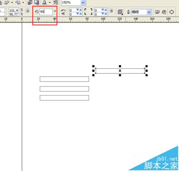Click the To Back icon
Screen dimensions: 179x171
[x=164, y=12]
